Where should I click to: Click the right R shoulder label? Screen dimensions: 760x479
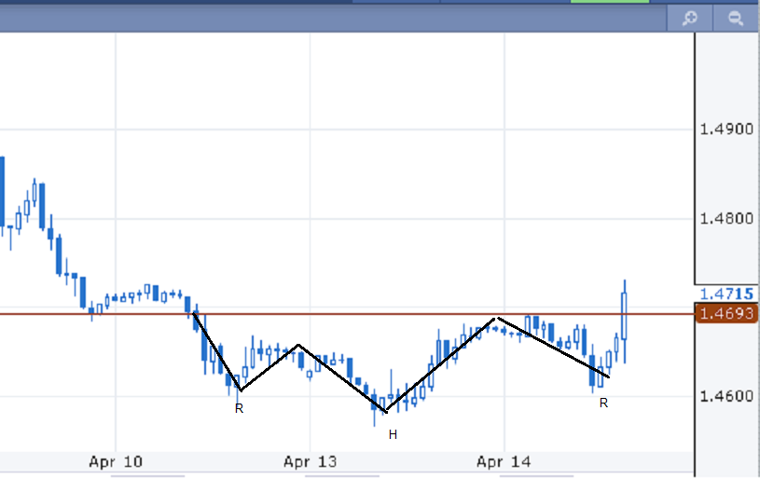pyautogui.click(x=603, y=403)
